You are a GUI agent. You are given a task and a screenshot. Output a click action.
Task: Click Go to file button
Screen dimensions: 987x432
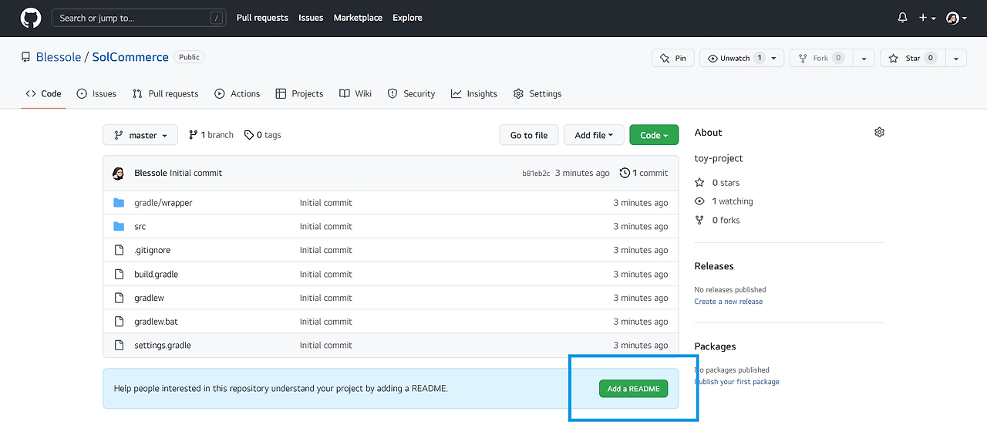[529, 135]
